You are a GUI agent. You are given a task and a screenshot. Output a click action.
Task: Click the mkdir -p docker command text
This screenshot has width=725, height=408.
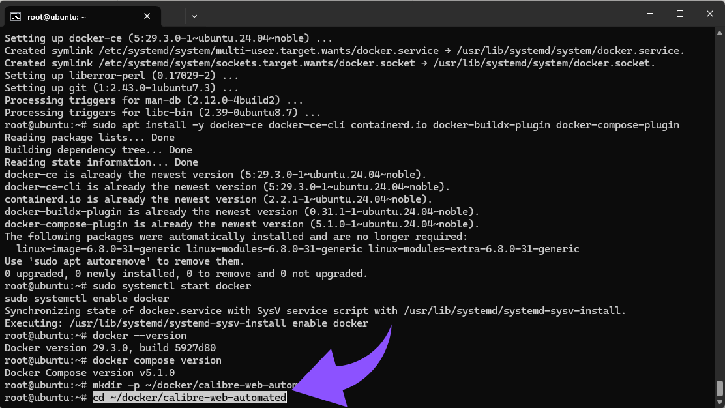[183, 385]
